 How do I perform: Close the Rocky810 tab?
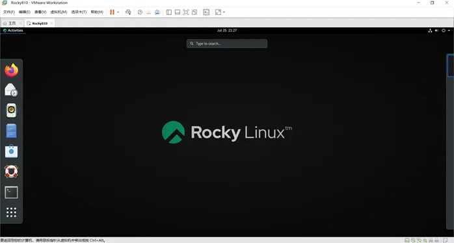[x=51, y=23]
